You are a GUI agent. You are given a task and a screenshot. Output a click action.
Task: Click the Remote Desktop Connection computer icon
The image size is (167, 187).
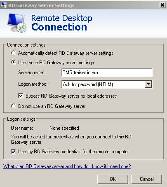[17, 23]
